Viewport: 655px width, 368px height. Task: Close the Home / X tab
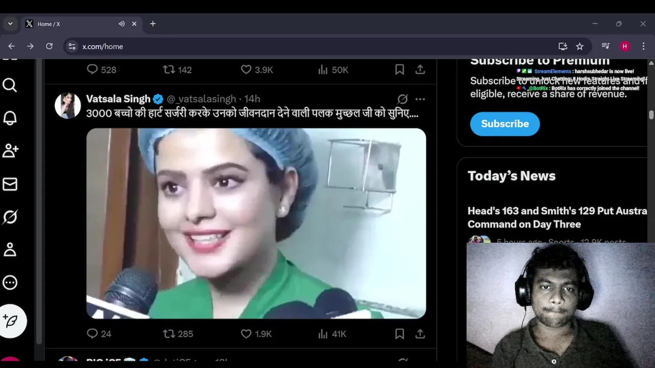coord(134,24)
